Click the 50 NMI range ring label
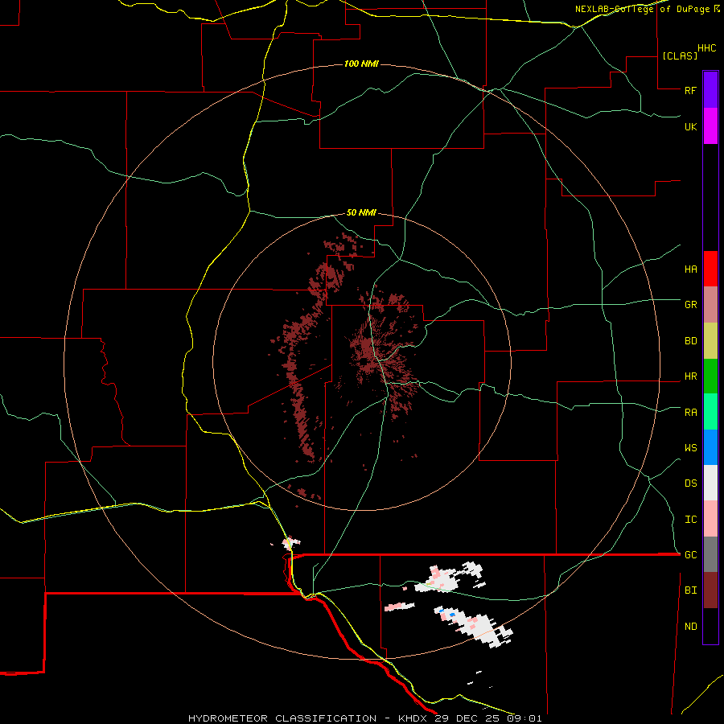 [361, 213]
